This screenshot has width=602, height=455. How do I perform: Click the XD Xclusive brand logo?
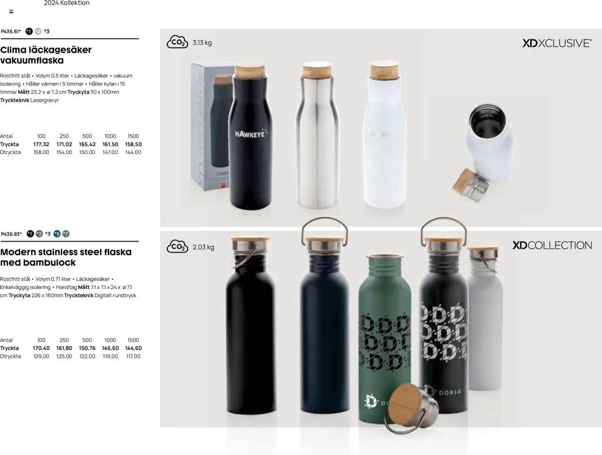point(557,43)
